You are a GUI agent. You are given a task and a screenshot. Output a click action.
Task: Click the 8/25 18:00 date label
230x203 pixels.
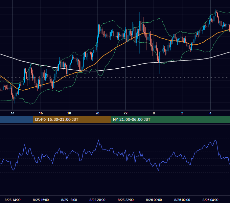click(69, 200)
